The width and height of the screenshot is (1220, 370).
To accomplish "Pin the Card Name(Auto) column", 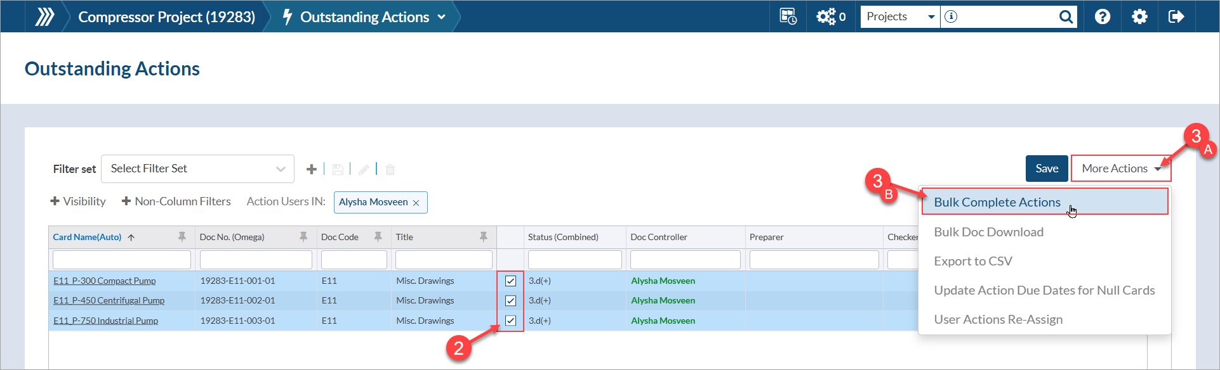I will (182, 237).
